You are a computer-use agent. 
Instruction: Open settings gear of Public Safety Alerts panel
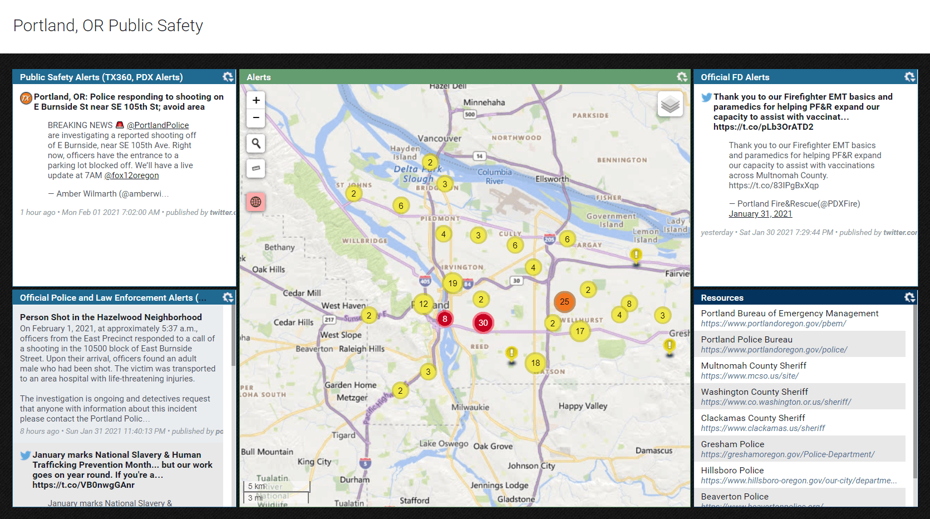(228, 77)
